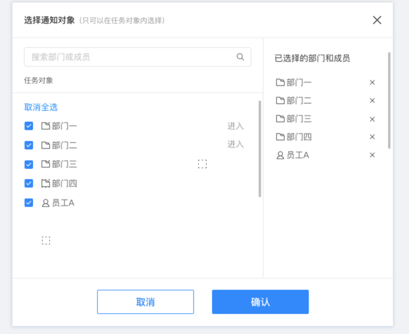Remove 部门一 from selected list
The height and width of the screenshot is (334, 409).
click(x=372, y=83)
